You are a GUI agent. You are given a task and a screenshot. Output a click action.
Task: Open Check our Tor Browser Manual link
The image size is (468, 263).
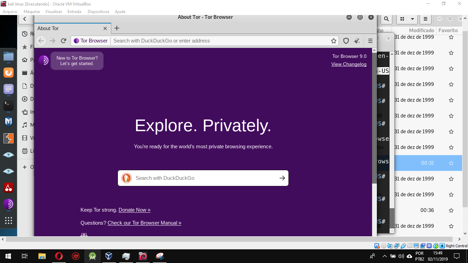point(144,223)
